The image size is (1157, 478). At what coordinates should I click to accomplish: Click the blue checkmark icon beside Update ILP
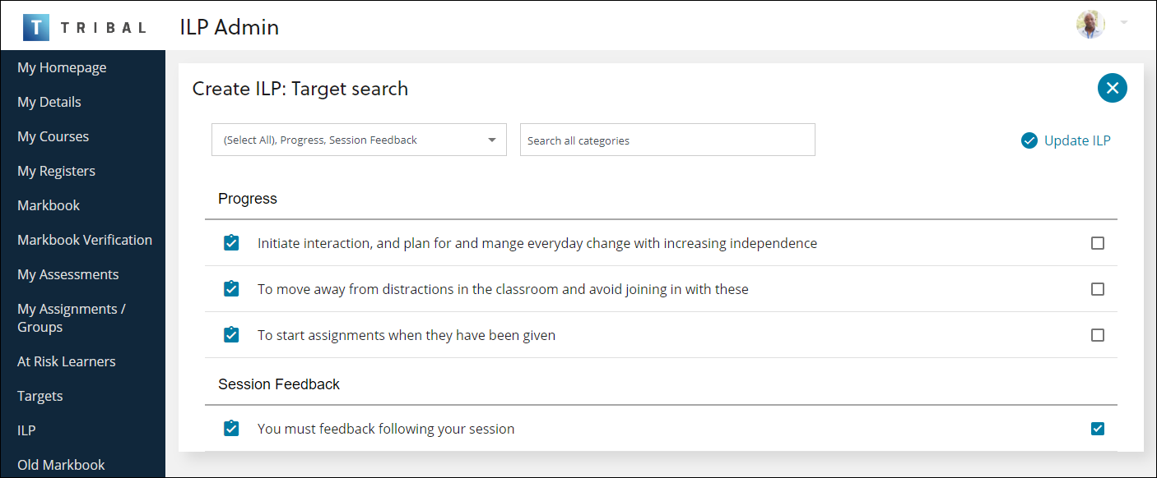click(1029, 140)
